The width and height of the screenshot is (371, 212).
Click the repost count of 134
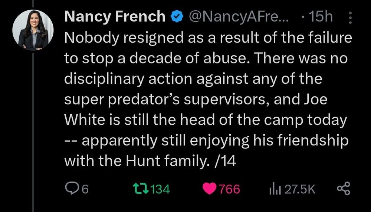pos(161,189)
